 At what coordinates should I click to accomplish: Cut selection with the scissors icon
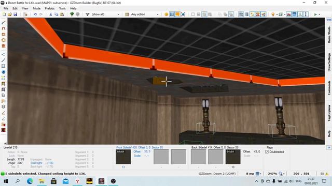(51, 14)
